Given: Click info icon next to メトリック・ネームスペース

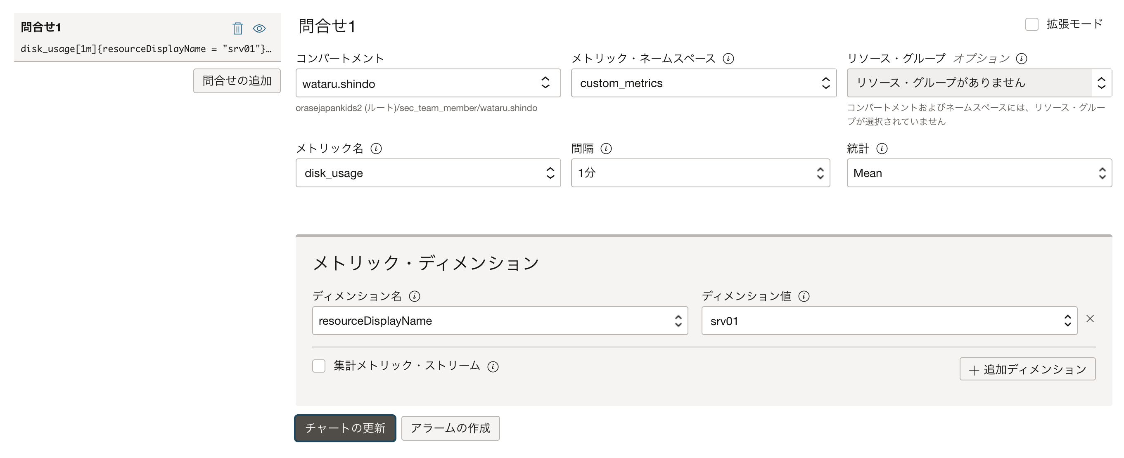Looking at the screenshot, I should [x=728, y=59].
